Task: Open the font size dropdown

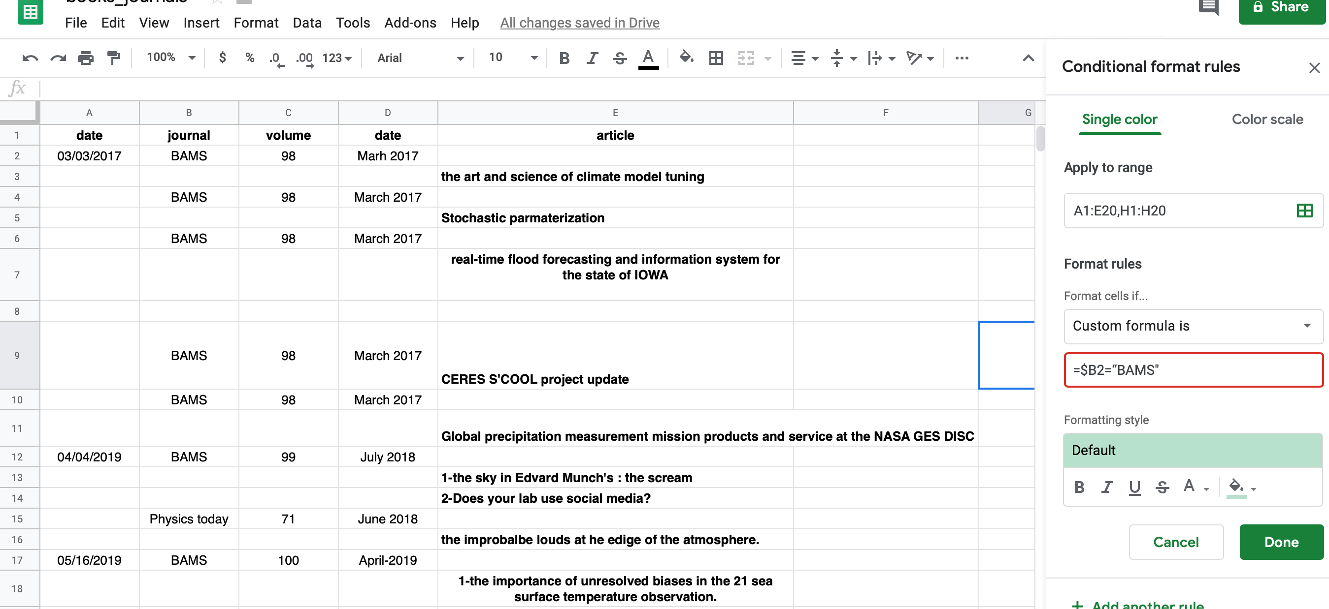Action: pos(534,58)
